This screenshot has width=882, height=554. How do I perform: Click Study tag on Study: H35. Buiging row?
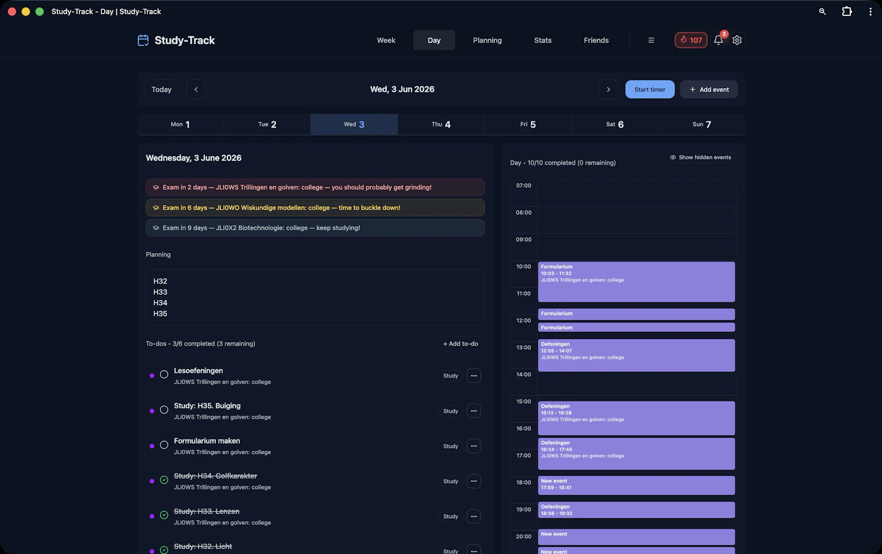pos(450,411)
